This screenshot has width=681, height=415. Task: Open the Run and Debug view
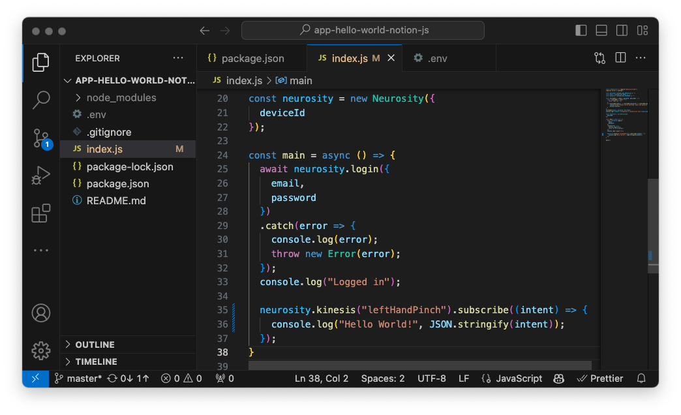coord(41,176)
